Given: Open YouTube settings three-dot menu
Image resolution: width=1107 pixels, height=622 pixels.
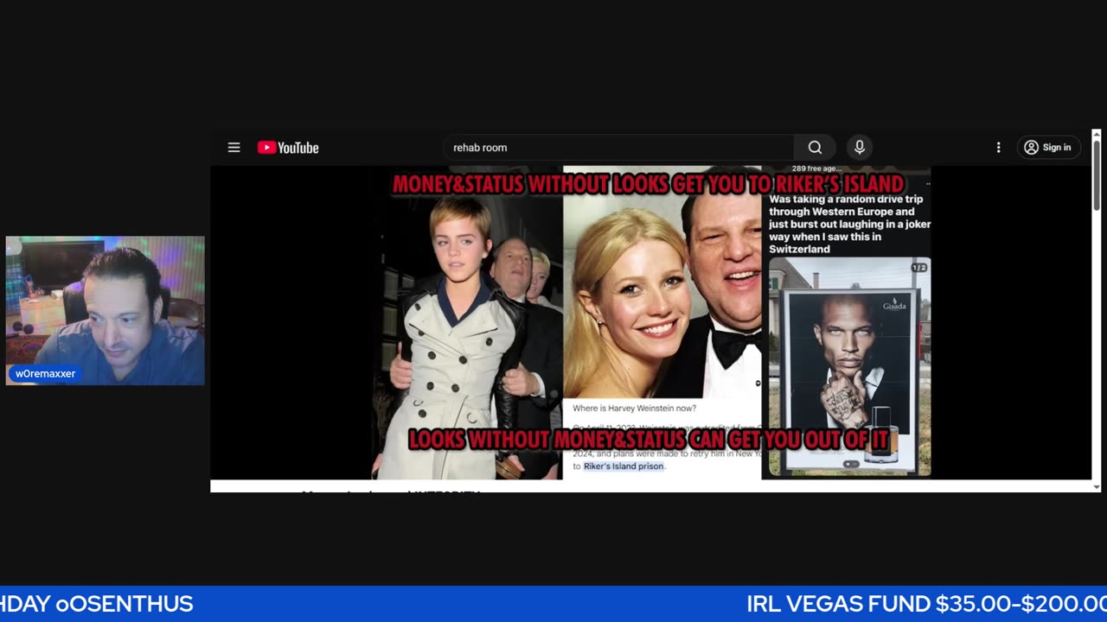Looking at the screenshot, I should pos(998,148).
